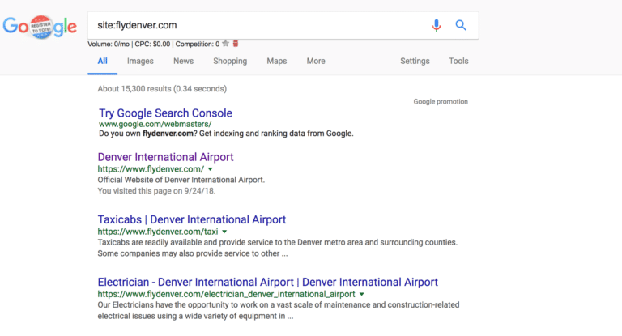Expand dropdown arrow beside the electrician URL
This screenshot has width=622, height=336.
pos(362,295)
